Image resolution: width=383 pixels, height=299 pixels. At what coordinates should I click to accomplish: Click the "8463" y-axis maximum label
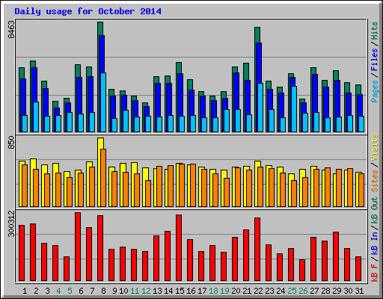click(11, 30)
